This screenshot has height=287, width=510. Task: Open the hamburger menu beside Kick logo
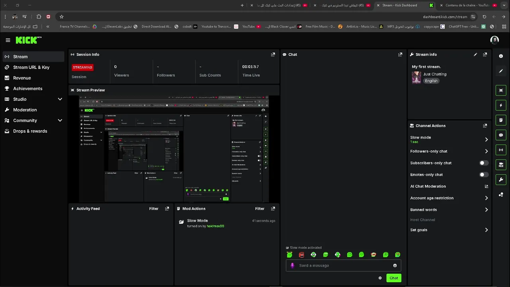(8, 40)
